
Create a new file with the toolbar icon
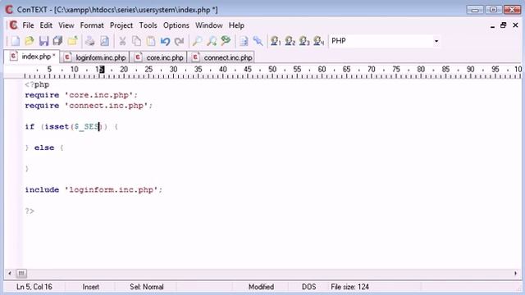point(15,41)
